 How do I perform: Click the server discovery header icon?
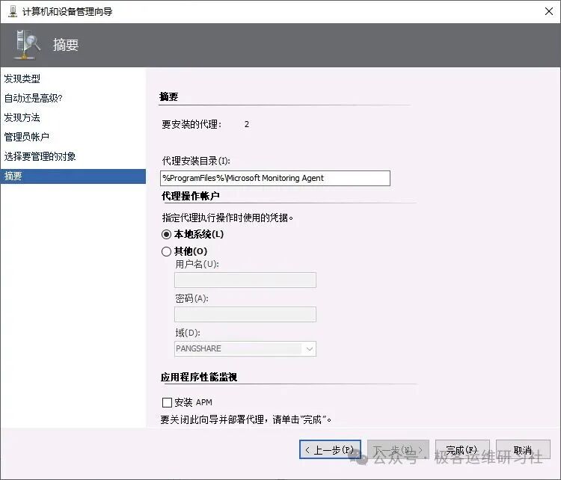click(x=27, y=44)
